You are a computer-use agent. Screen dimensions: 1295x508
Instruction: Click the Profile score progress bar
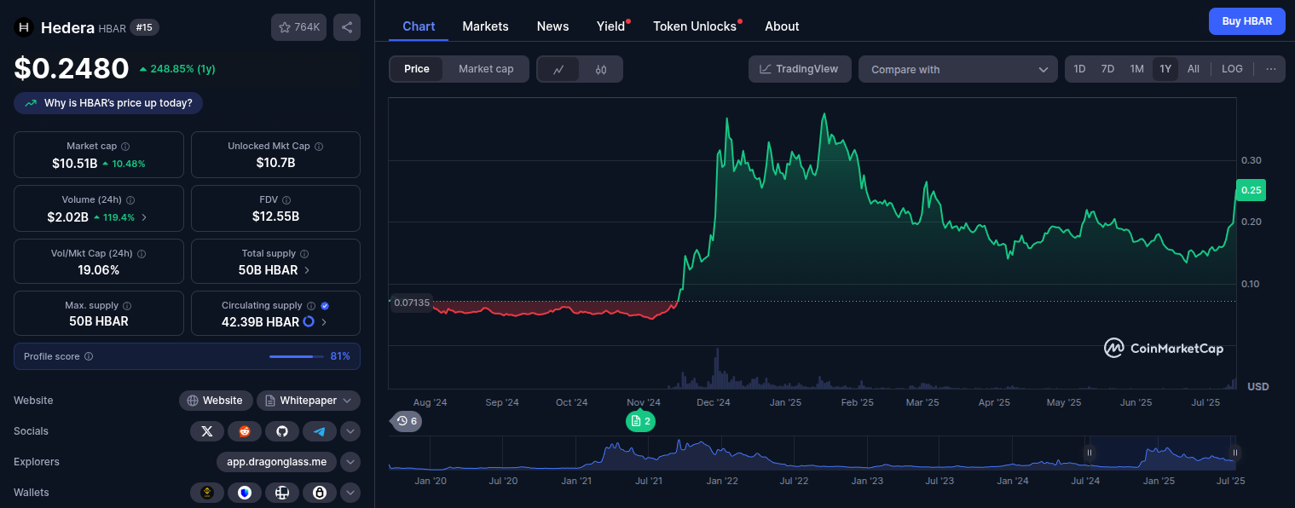297,356
